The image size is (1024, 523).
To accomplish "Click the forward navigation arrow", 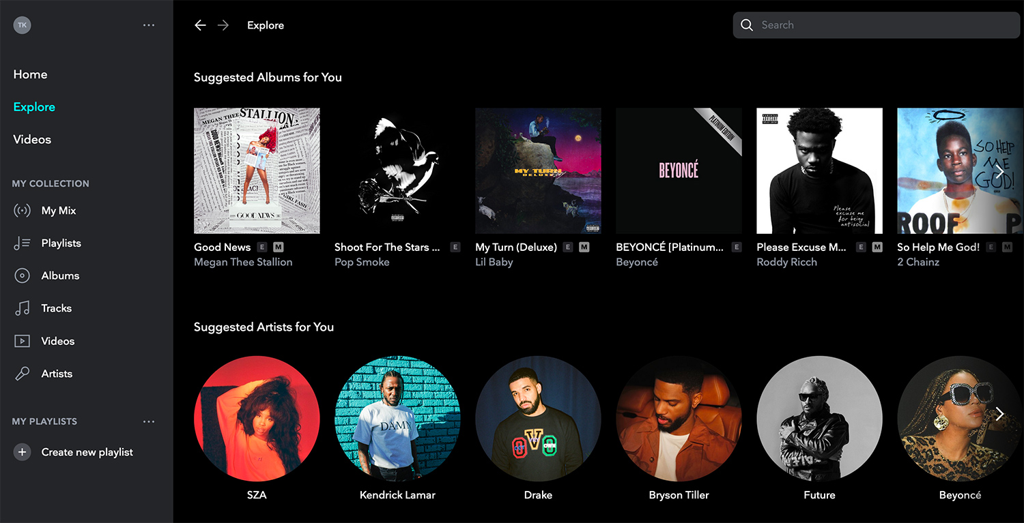I will click(223, 25).
